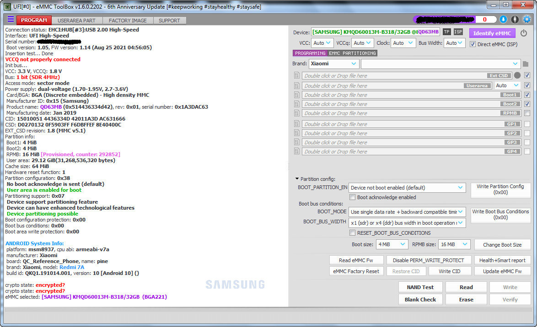Open the Userarea Auto dropdown

[x=507, y=85]
